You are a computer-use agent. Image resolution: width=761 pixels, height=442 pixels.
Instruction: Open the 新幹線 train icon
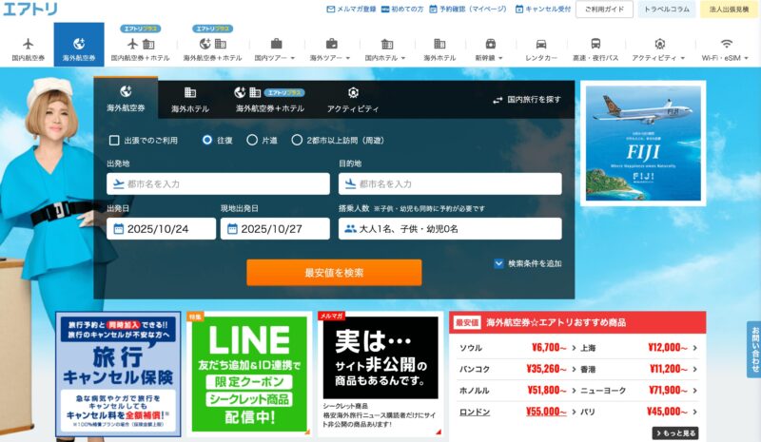coord(490,44)
